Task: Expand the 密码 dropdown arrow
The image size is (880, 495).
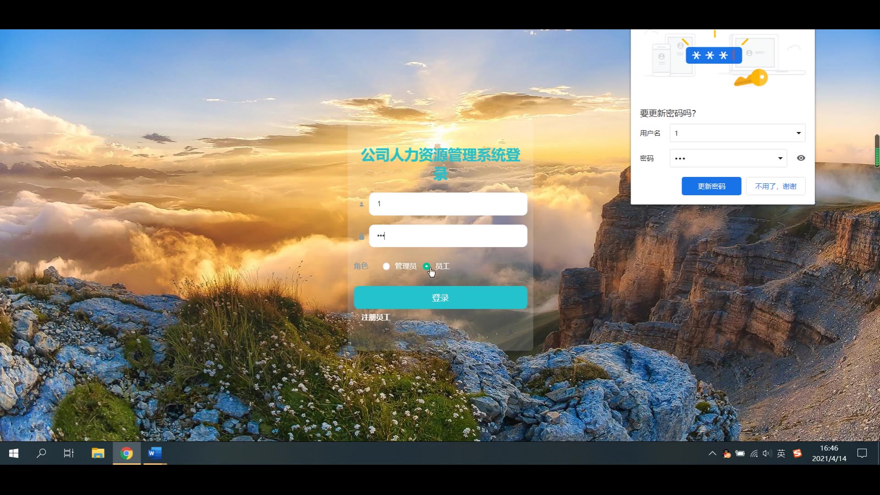Action: 780,158
